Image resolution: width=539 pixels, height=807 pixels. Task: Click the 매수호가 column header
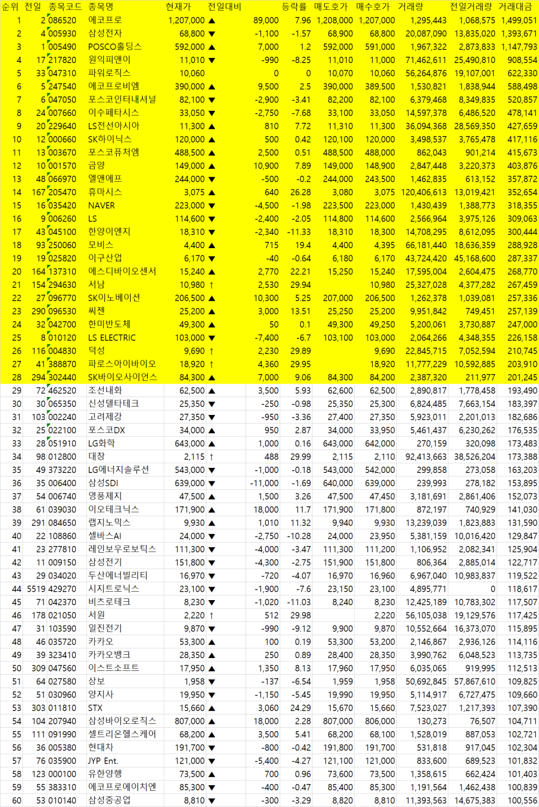[373, 7]
